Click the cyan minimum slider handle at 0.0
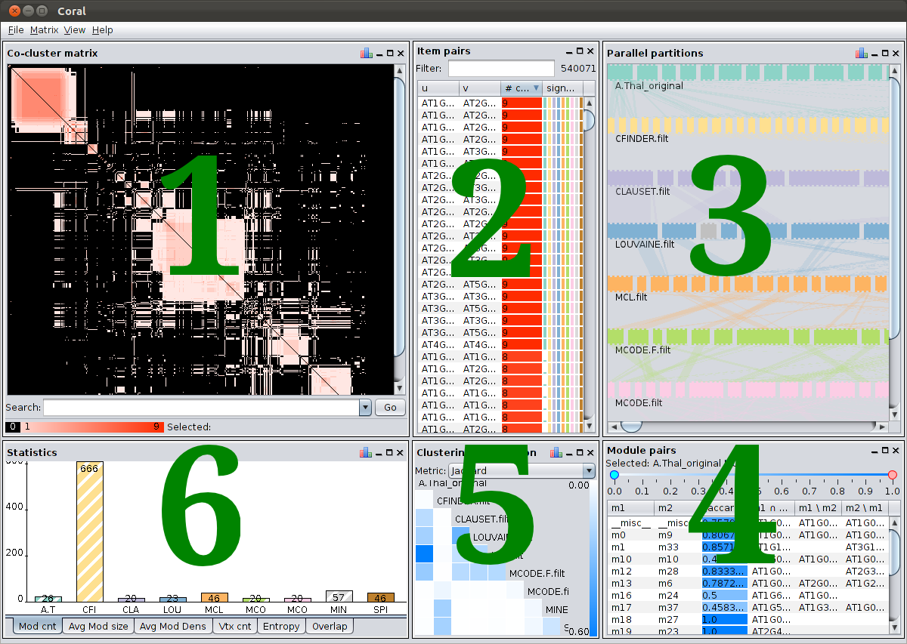This screenshot has width=907, height=644. [x=614, y=475]
